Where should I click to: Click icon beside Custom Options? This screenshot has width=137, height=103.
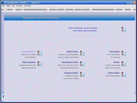click(x=124, y=74)
